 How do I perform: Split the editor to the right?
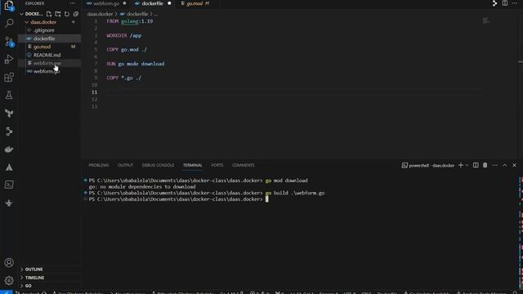[505, 3]
